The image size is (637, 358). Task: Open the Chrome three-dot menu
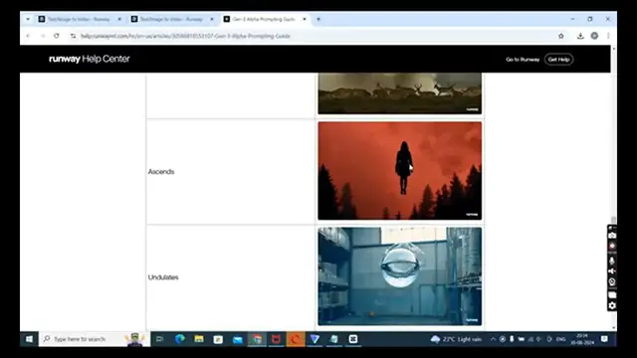coord(608,36)
